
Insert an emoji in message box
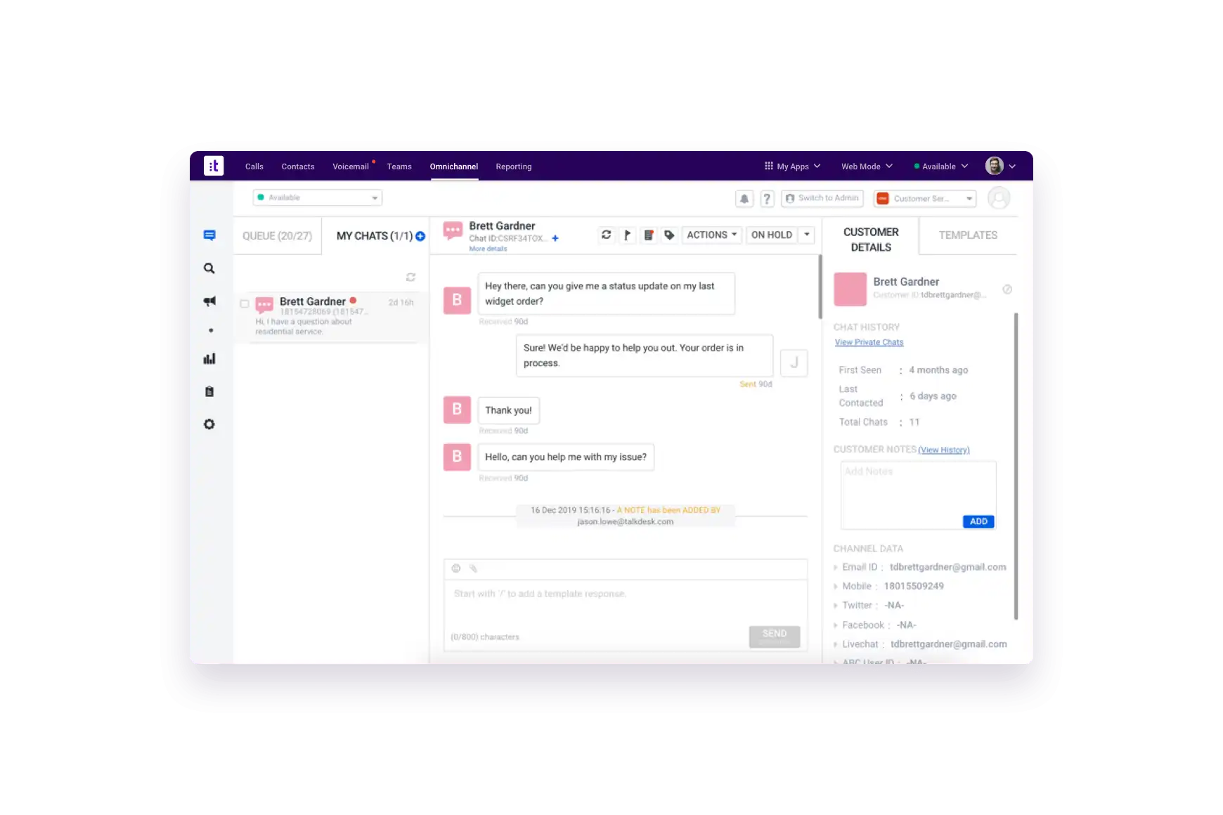point(456,568)
